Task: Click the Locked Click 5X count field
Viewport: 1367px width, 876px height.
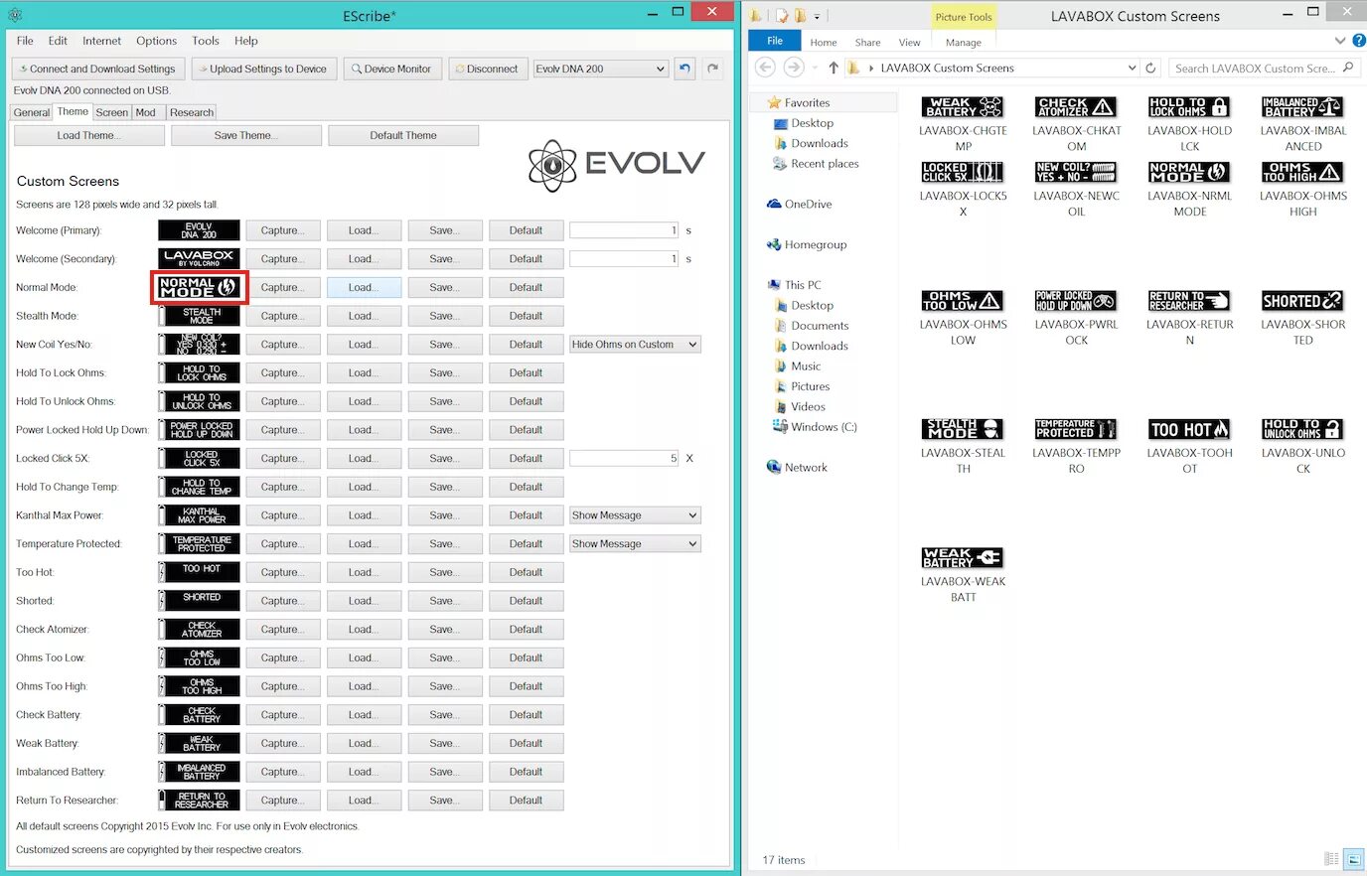Action: pos(624,459)
